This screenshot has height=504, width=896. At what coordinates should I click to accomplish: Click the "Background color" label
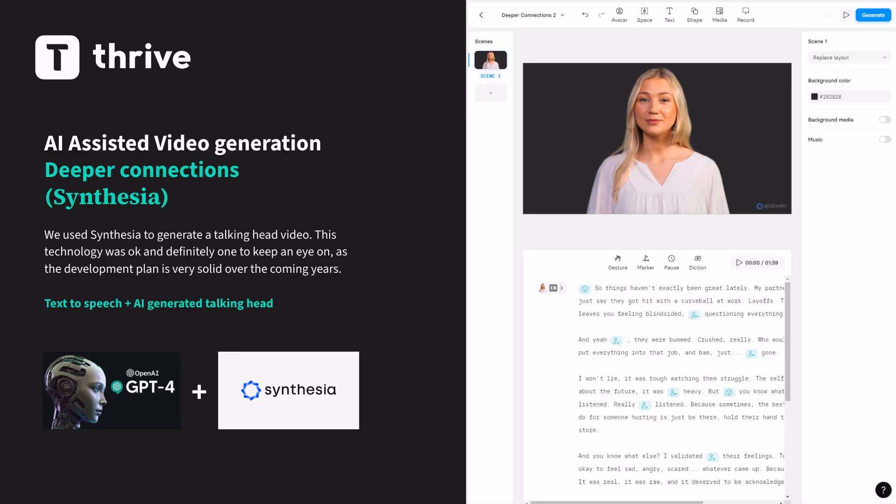pos(829,80)
